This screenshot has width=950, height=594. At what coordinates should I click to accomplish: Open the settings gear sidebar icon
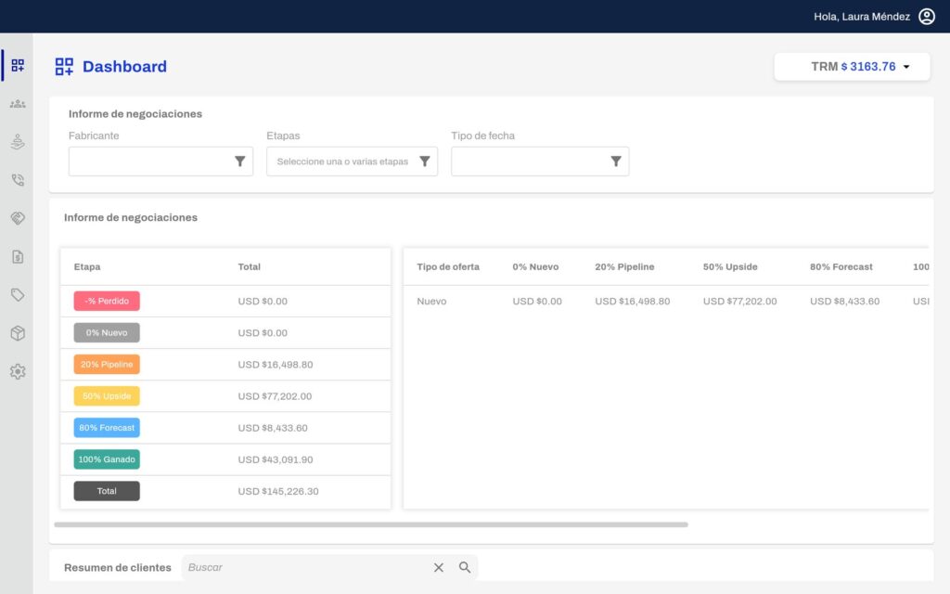tap(18, 371)
